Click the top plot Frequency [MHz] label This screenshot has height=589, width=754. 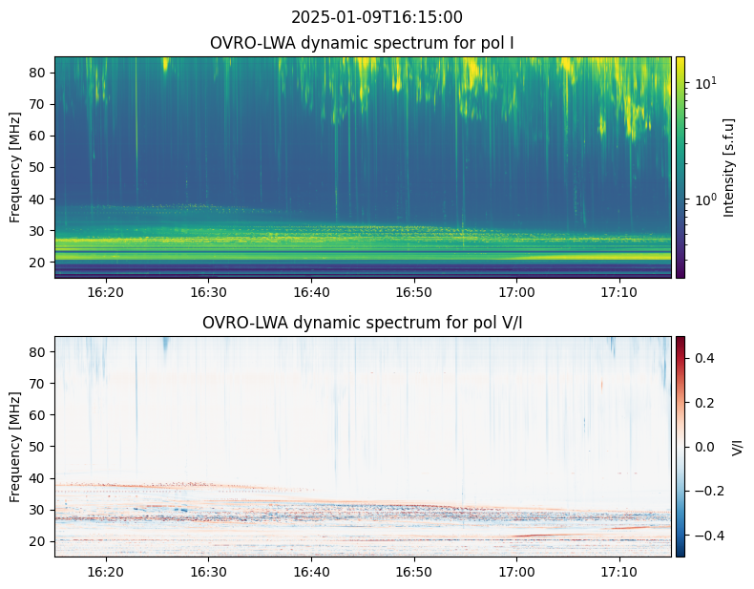[x=15, y=167]
